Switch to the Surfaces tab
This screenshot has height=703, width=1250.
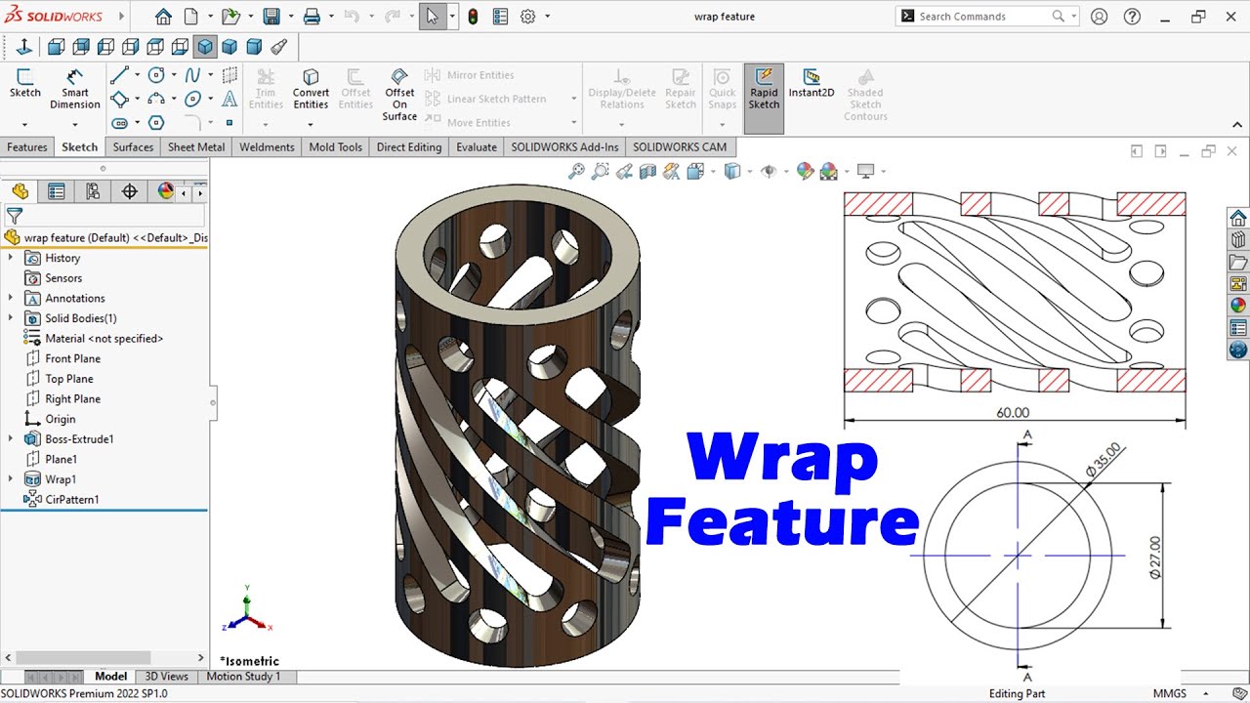tap(133, 147)
